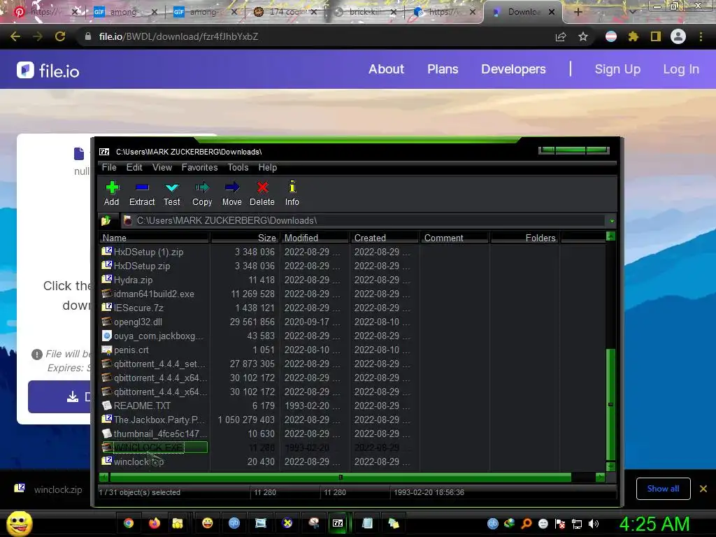Switch to the '174 coo' browser tab
Image resolution: width=716 pixels, height=537 pixels.
[285, 12]
